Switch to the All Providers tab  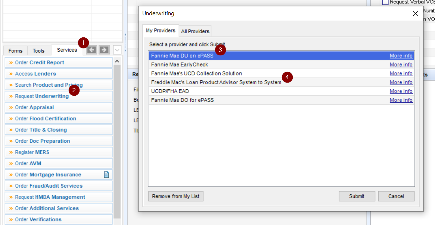click(x=195, y=31)
